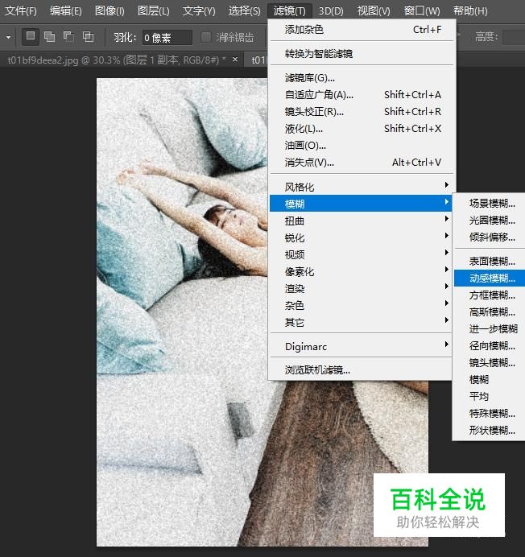This screenshot has height=557, width=525.
Task: Open 油画(O)... filter
Action: point(361,146)
